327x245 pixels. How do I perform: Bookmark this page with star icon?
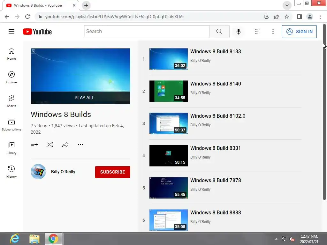(x=287, y=17)
